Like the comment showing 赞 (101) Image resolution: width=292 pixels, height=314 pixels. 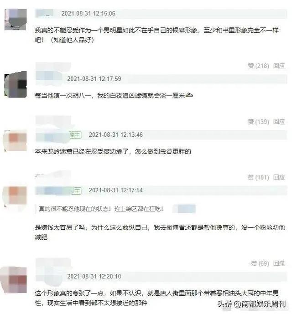[x=258, y=177]
